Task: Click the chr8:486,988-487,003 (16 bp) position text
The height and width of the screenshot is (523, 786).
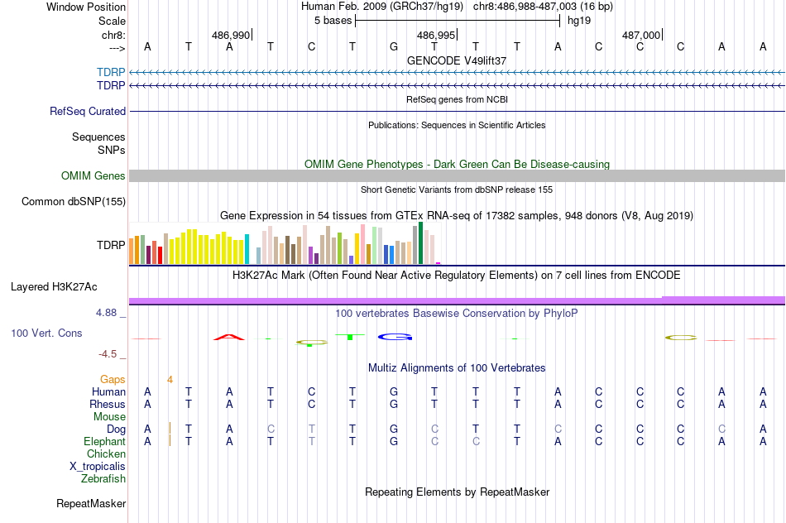Action: click(x=543, y=7)
